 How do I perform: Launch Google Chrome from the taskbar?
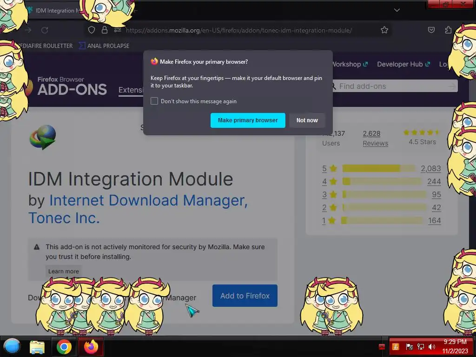coord(64,347)
